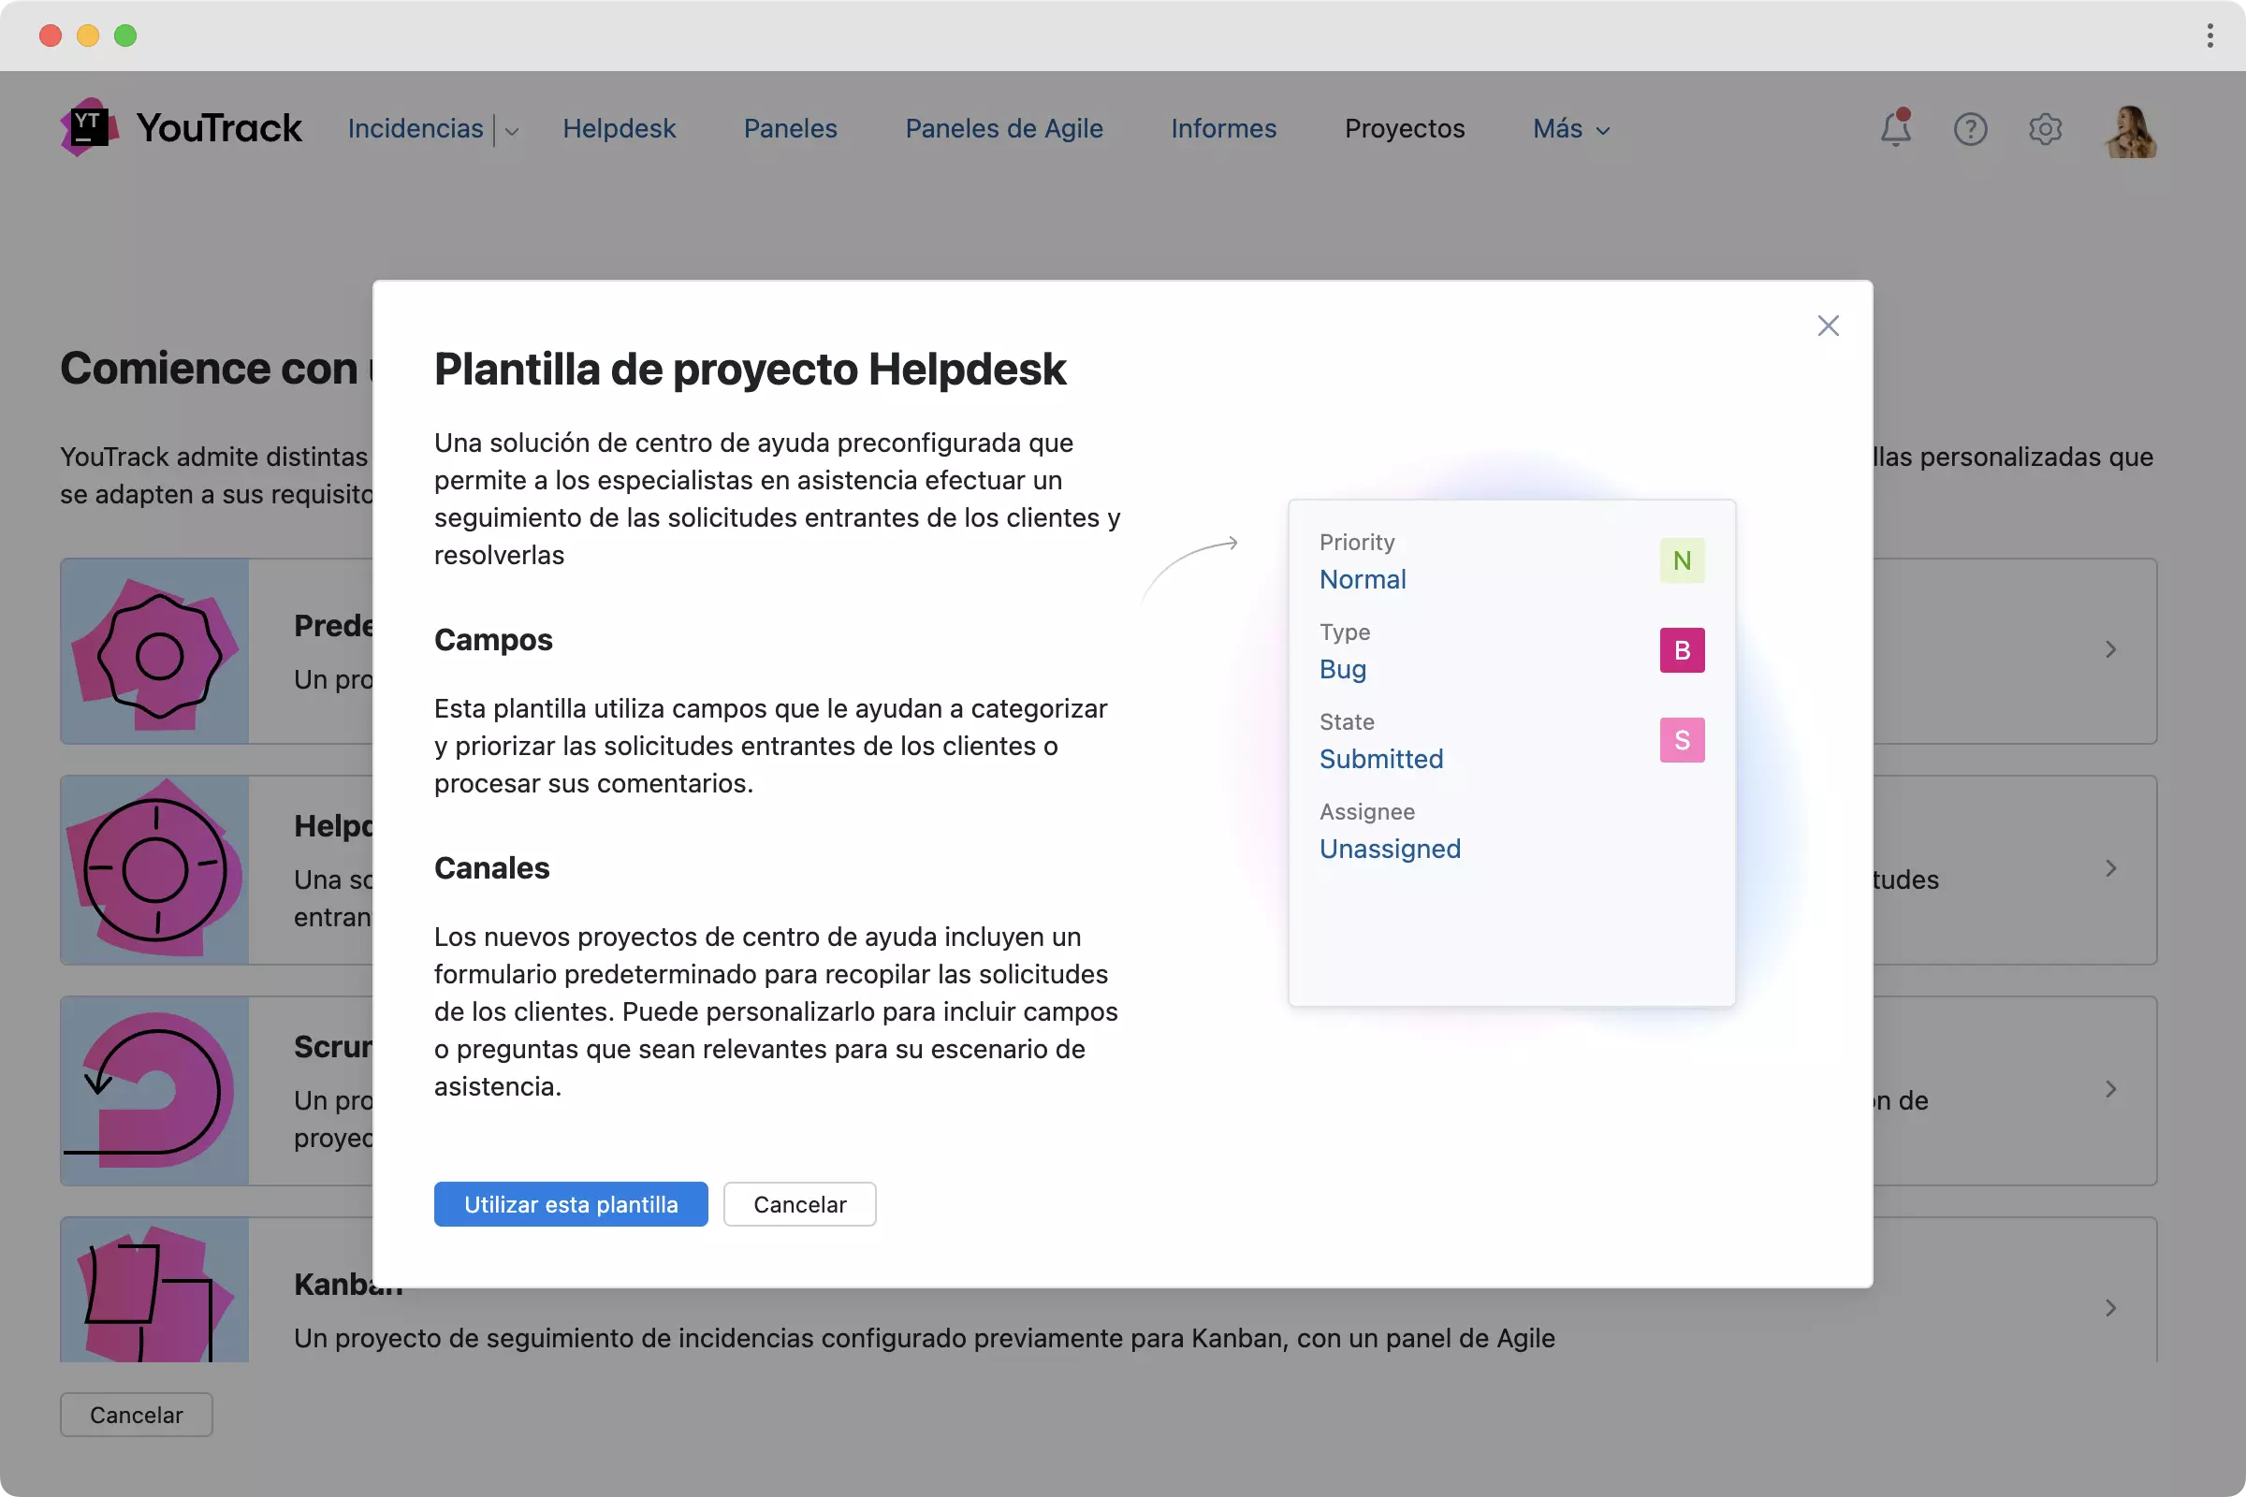Click Utilizar esta plantilla button
The width and height of the screenshot is (2246, 1497).
(x=571, y=1204)
